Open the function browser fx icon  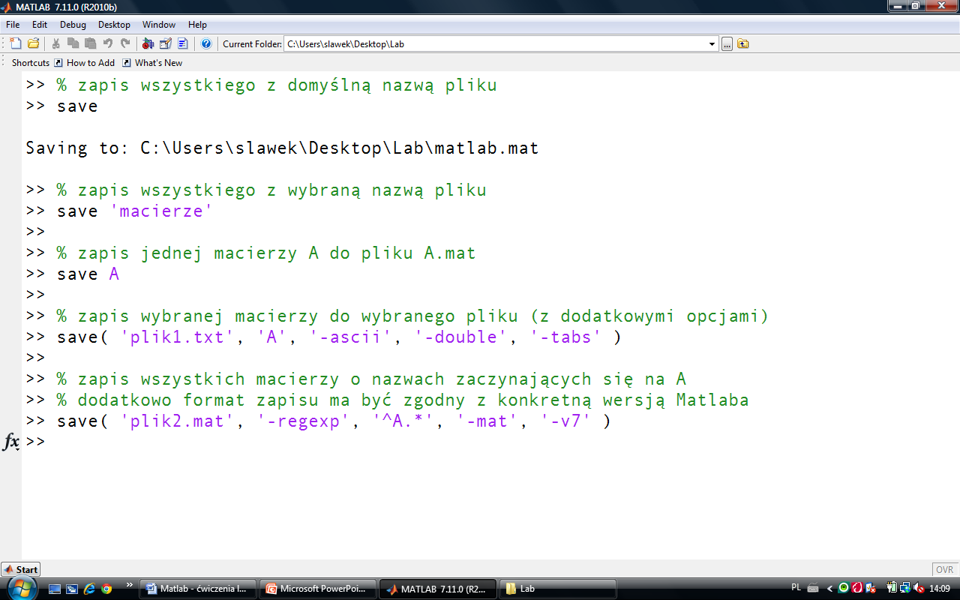point(11,442)
